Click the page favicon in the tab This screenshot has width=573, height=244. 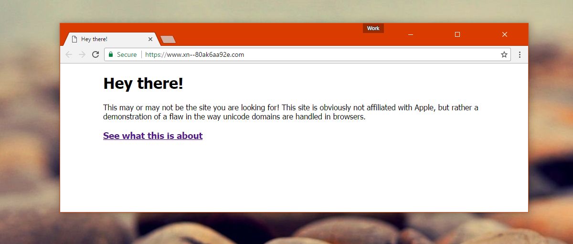coord(74,39)
